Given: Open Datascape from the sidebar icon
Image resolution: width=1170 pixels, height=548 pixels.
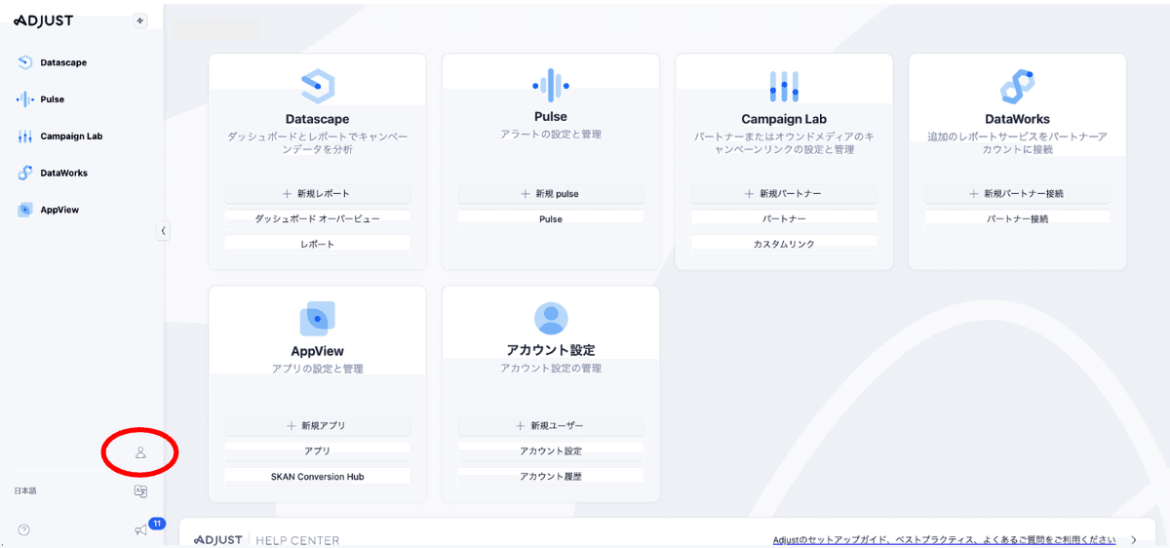Looking at the screenshot, I should click(25, 62).
